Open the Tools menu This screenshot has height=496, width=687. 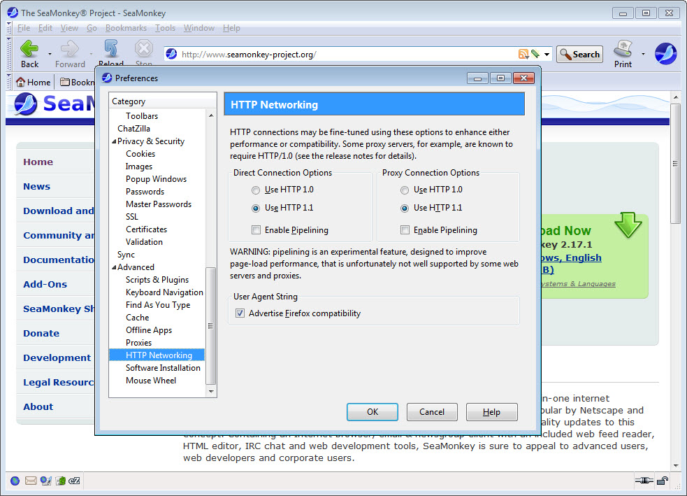[x=165, y=28]
